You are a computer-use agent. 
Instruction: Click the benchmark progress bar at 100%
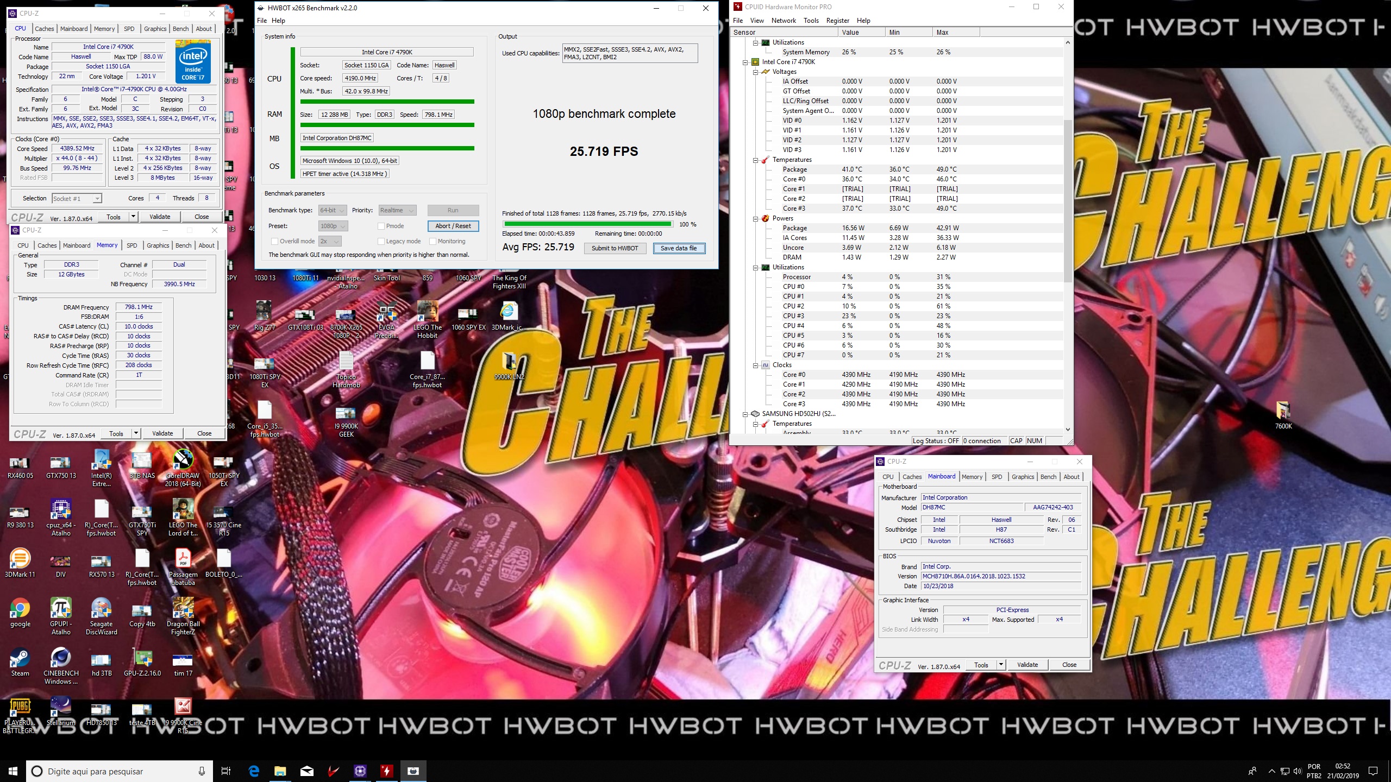click(x=588, y=224)
